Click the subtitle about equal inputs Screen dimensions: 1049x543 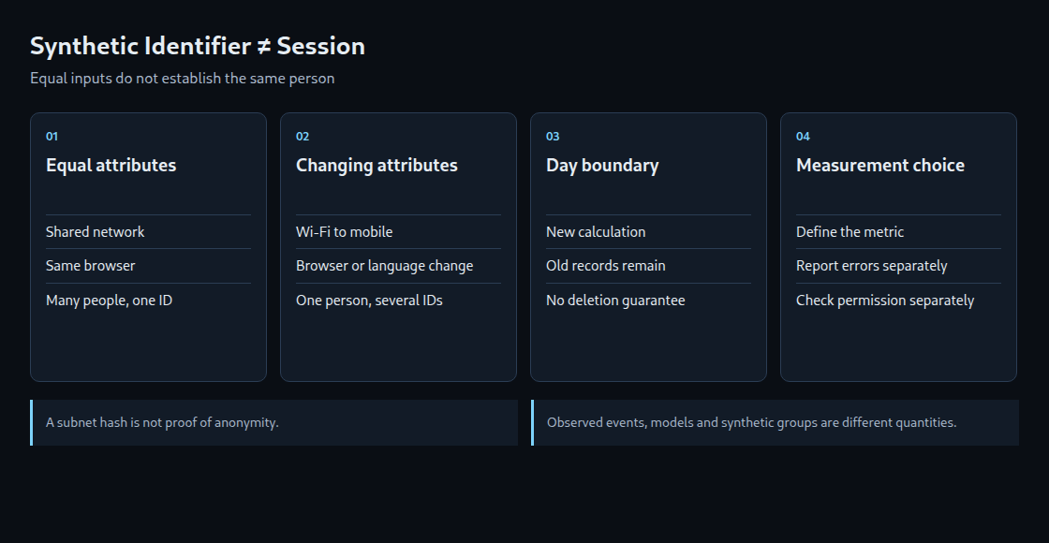(182, 79)
